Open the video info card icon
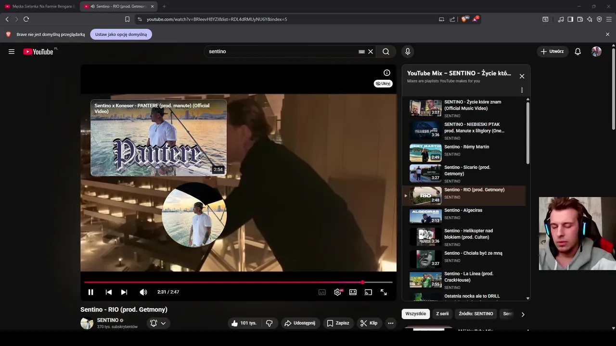Screen dimensions: 616x346 tap(387, 73)
